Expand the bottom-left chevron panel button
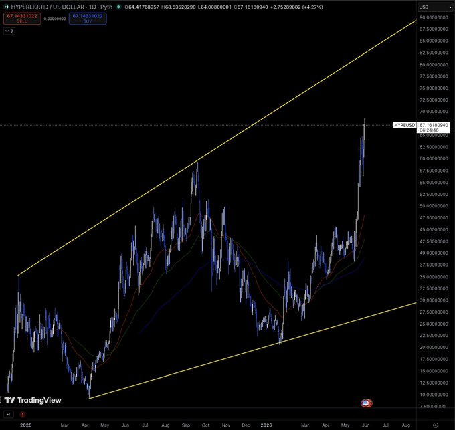 tap(9, 415)
